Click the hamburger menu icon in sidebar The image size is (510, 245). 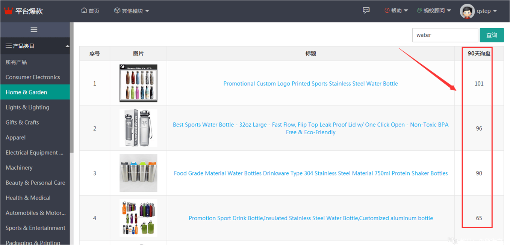tap(34, 30)
